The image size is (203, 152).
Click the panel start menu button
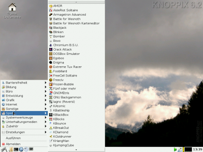[x=4, y=149]
